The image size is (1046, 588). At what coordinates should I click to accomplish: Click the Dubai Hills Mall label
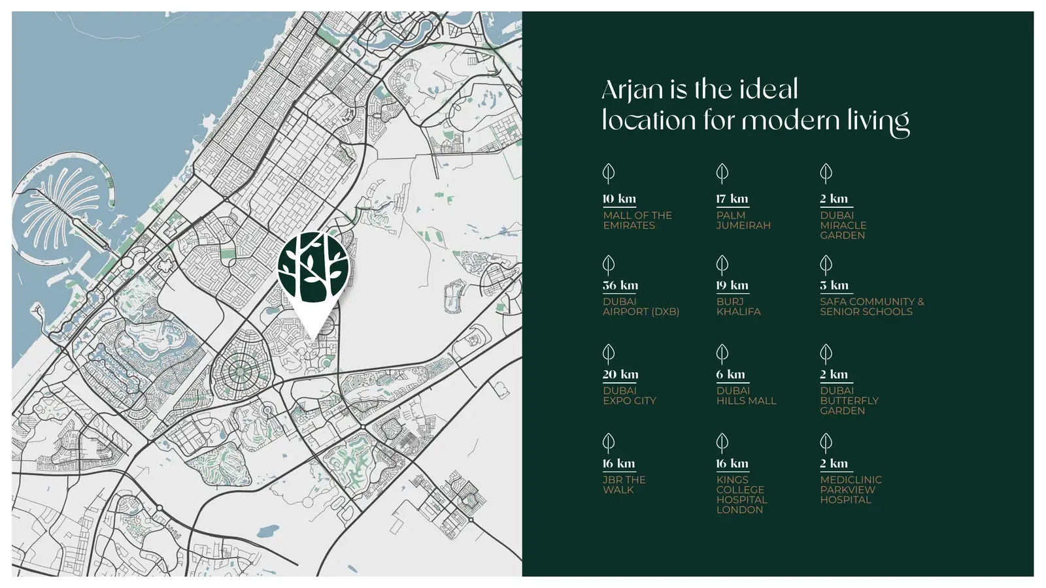coord(747,396)
